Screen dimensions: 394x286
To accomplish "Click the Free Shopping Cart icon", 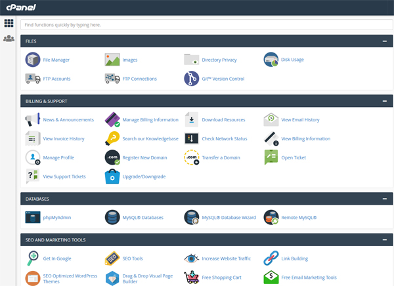I will pyautogui.click(x=192, y=277).
